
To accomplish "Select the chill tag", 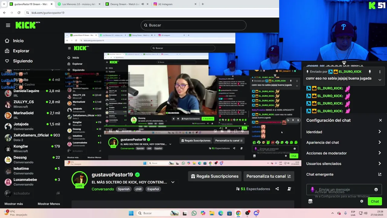I will point(138,189).
